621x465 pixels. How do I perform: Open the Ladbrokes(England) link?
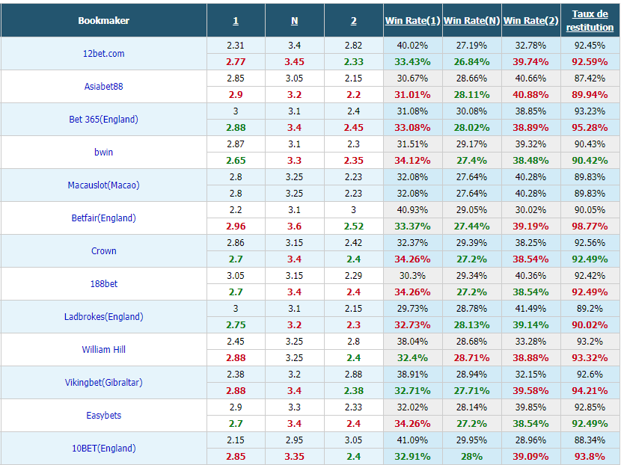104,316
